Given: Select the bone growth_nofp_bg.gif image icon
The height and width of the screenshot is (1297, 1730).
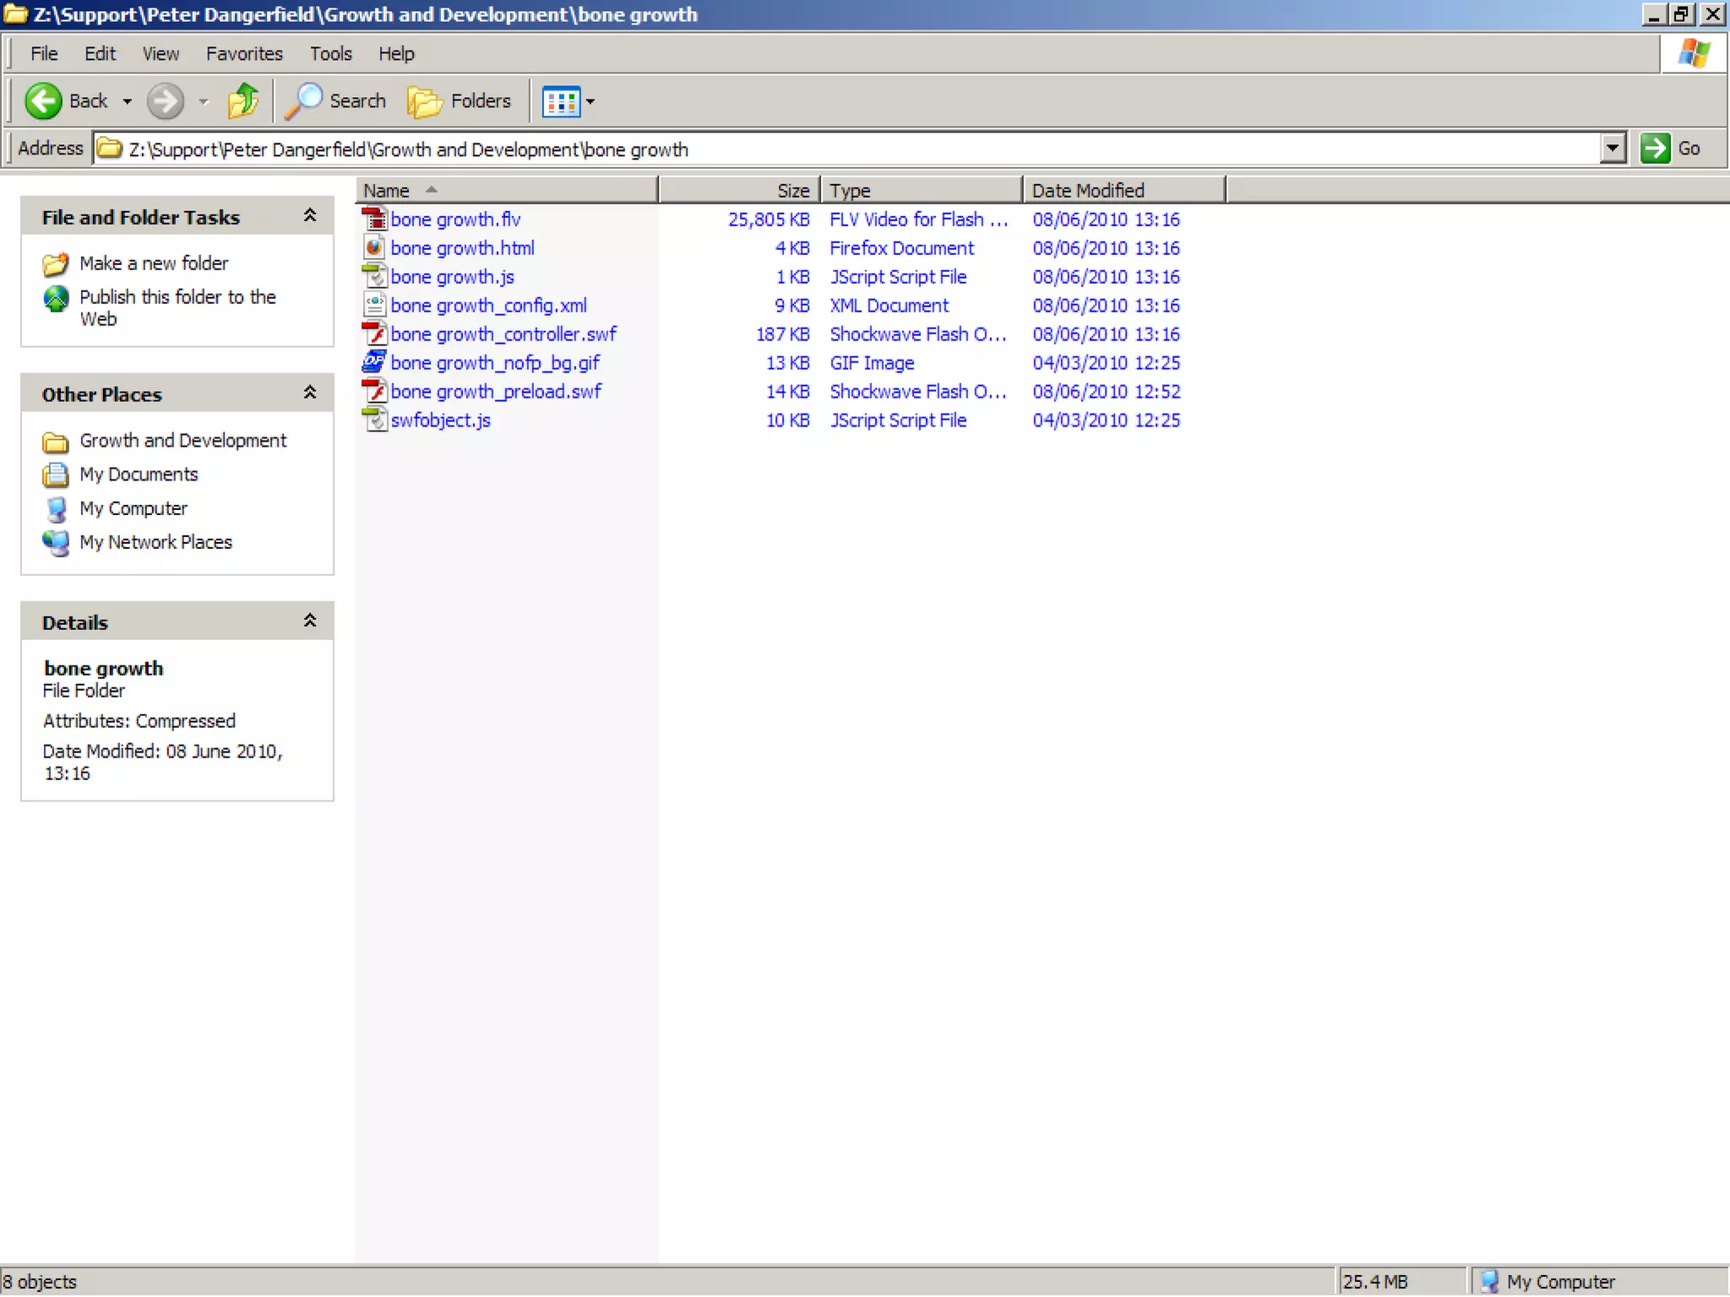Looking at the screenshot, I should tap(374, 363).
